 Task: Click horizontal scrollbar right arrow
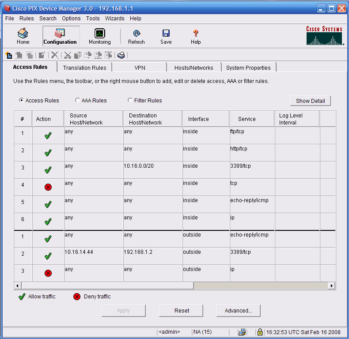click(332, 286)
